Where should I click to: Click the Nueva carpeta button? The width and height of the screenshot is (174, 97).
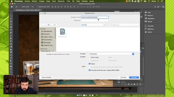point(46,77)
